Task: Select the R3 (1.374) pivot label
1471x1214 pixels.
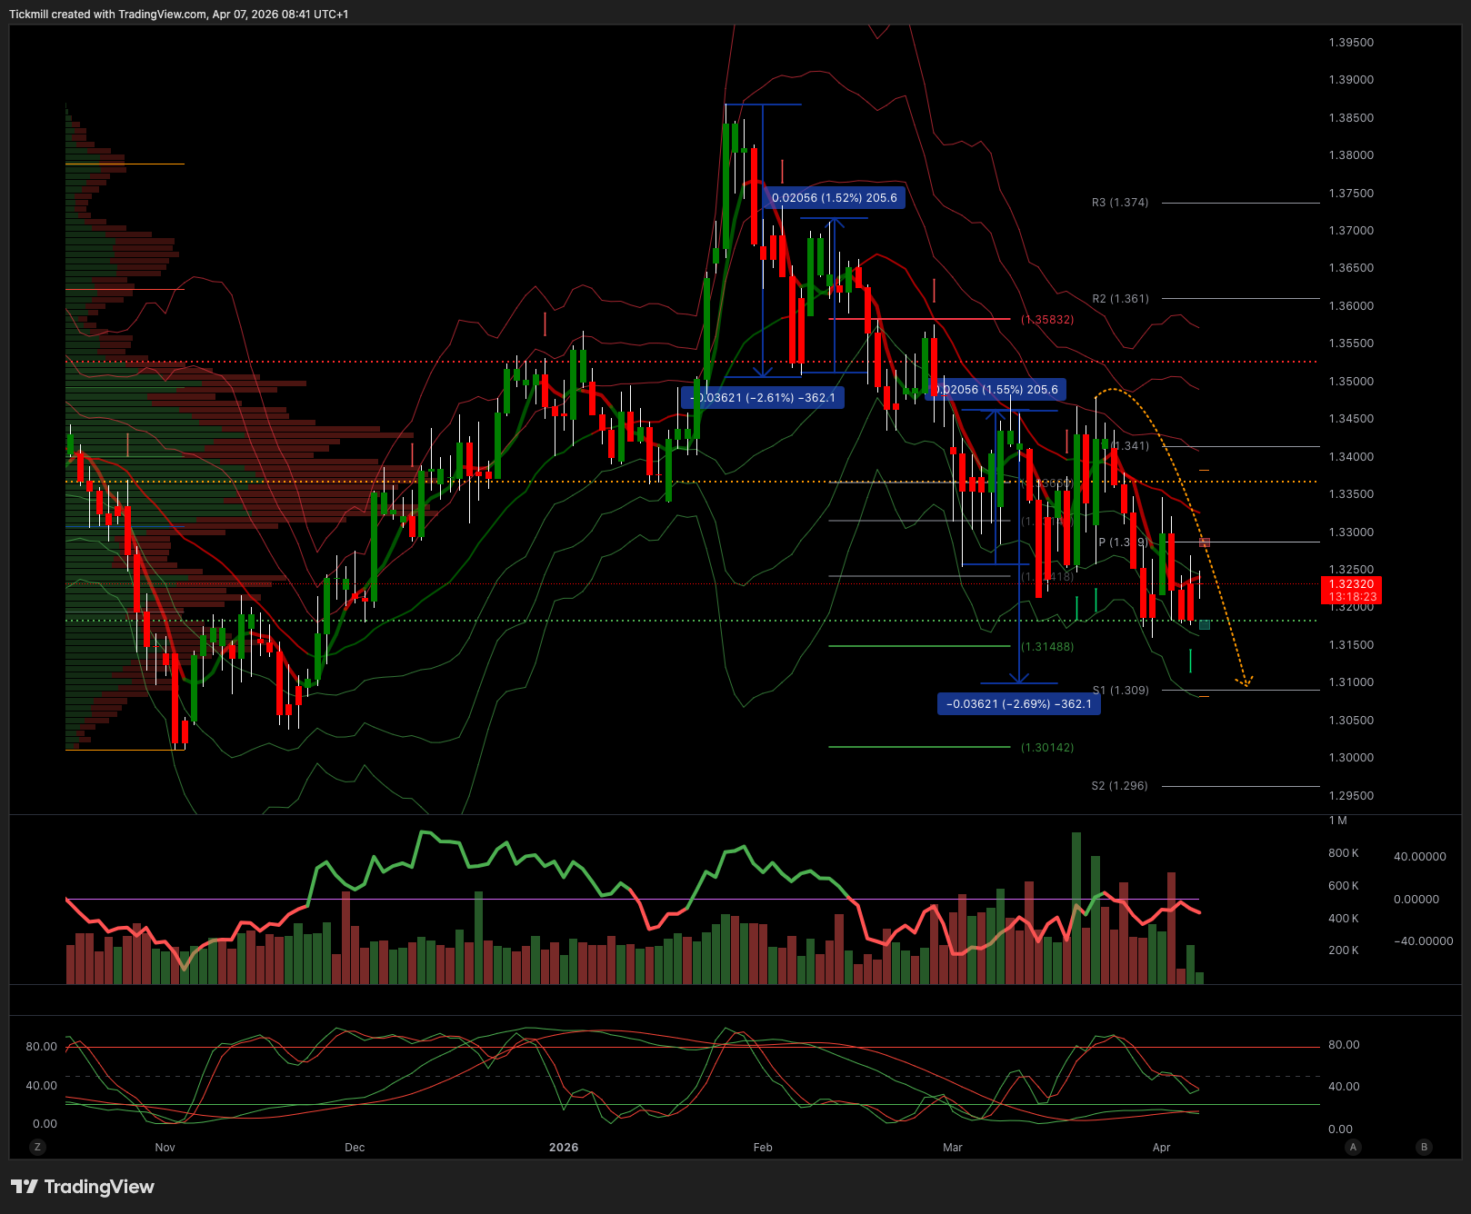Action: coord(1119,203)
